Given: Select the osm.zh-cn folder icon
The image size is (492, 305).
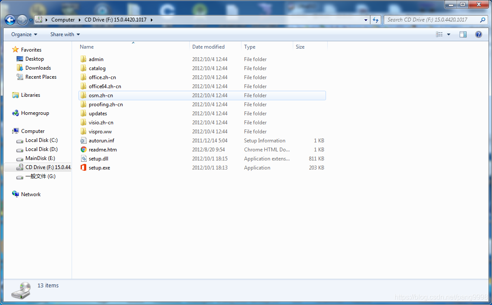Looking at the screenshot, I should tap(83, 95).
